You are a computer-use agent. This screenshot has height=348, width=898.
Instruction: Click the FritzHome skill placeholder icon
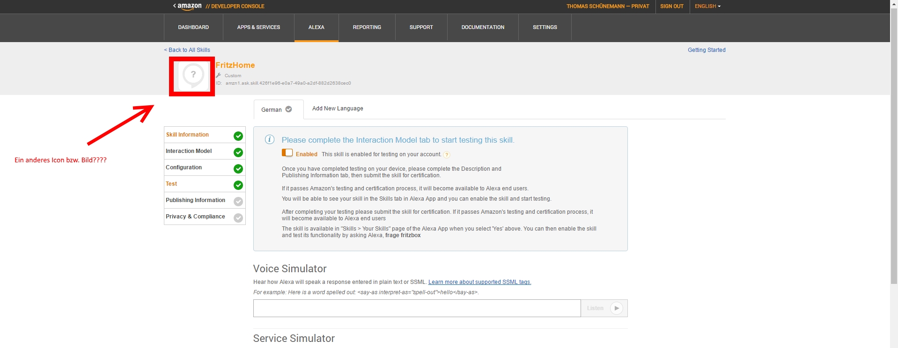point(193,76)
